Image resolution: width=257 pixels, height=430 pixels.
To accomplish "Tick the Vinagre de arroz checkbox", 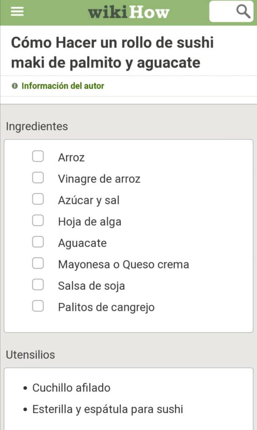I will click(x=38, y=178).
